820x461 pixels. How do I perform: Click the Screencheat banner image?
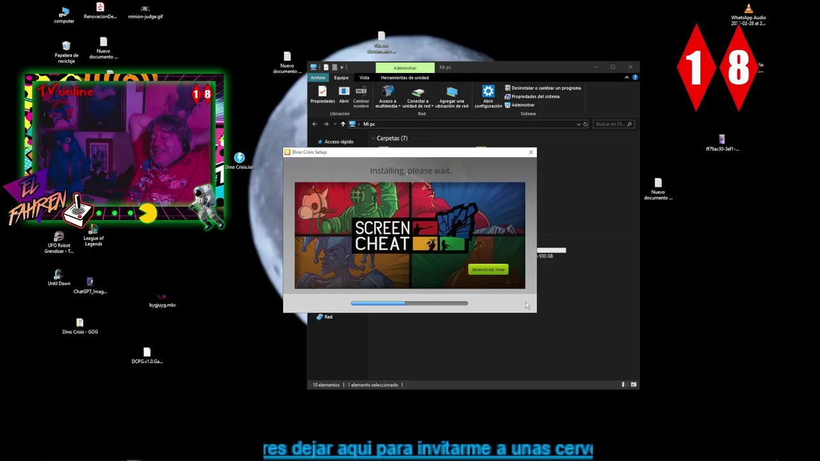pyautogui.click(x=410, y=235)
